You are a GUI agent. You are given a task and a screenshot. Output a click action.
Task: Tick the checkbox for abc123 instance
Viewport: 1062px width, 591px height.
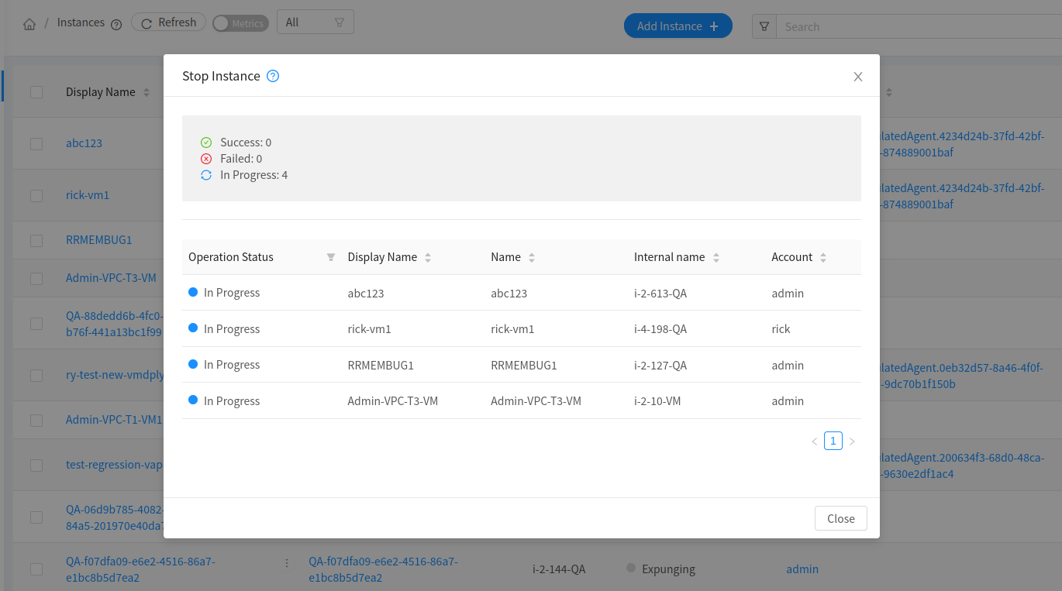click(36, 143)
